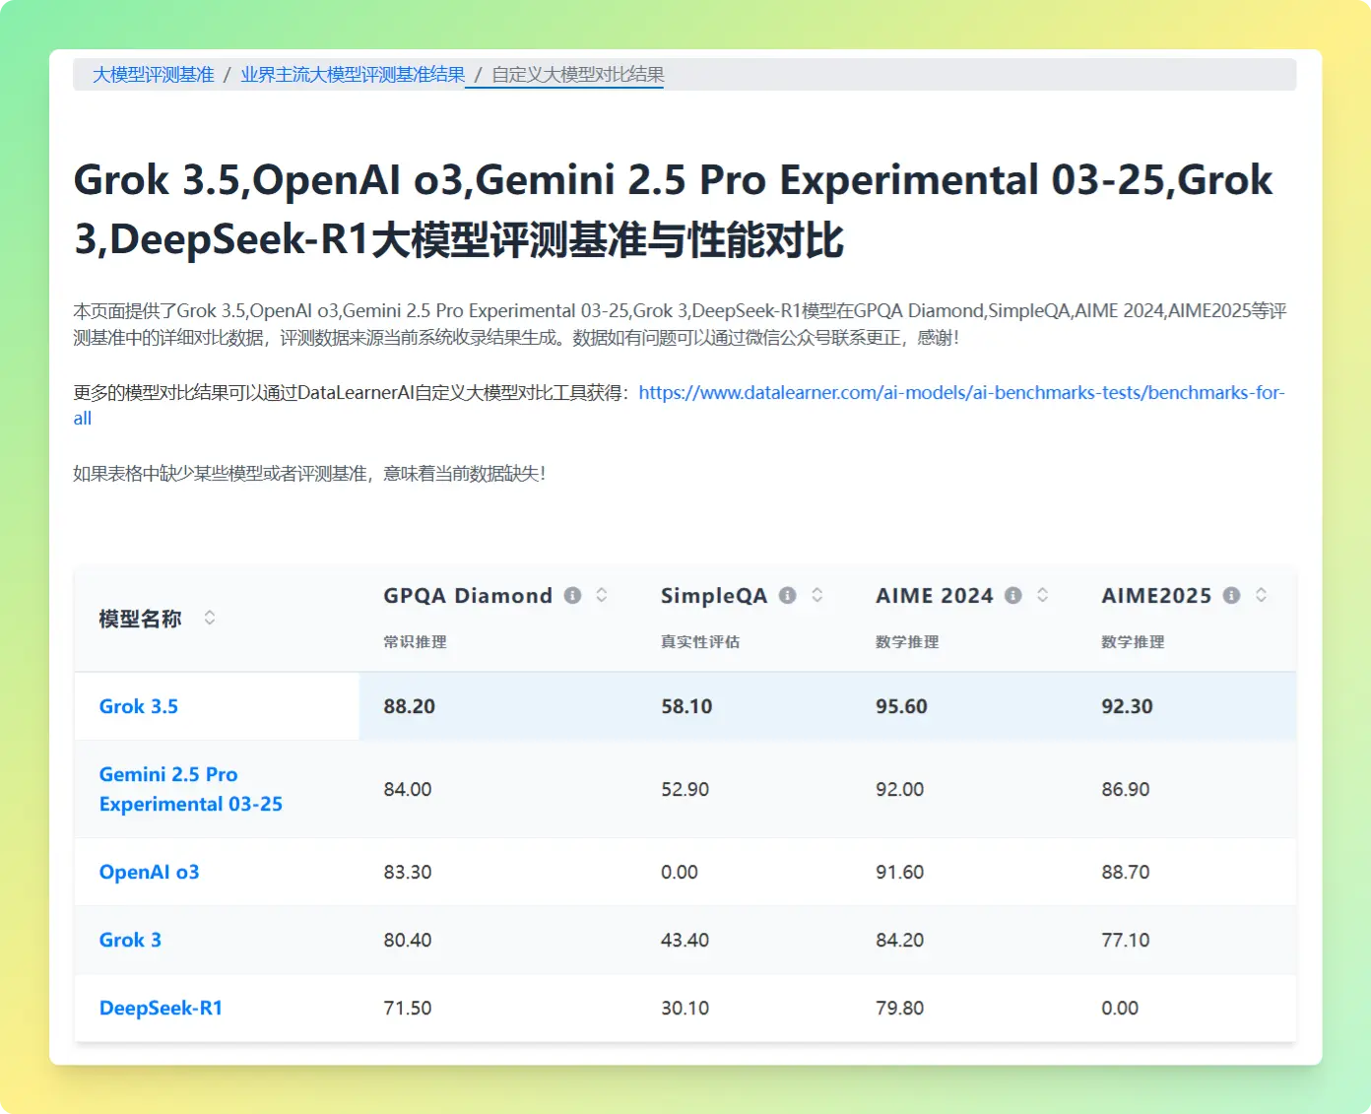1371x1114 pixels.
Task: Click the GPQA Diamond column header text
Action: (468, 596)
